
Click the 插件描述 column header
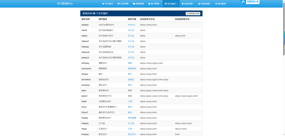coord(103,19)
